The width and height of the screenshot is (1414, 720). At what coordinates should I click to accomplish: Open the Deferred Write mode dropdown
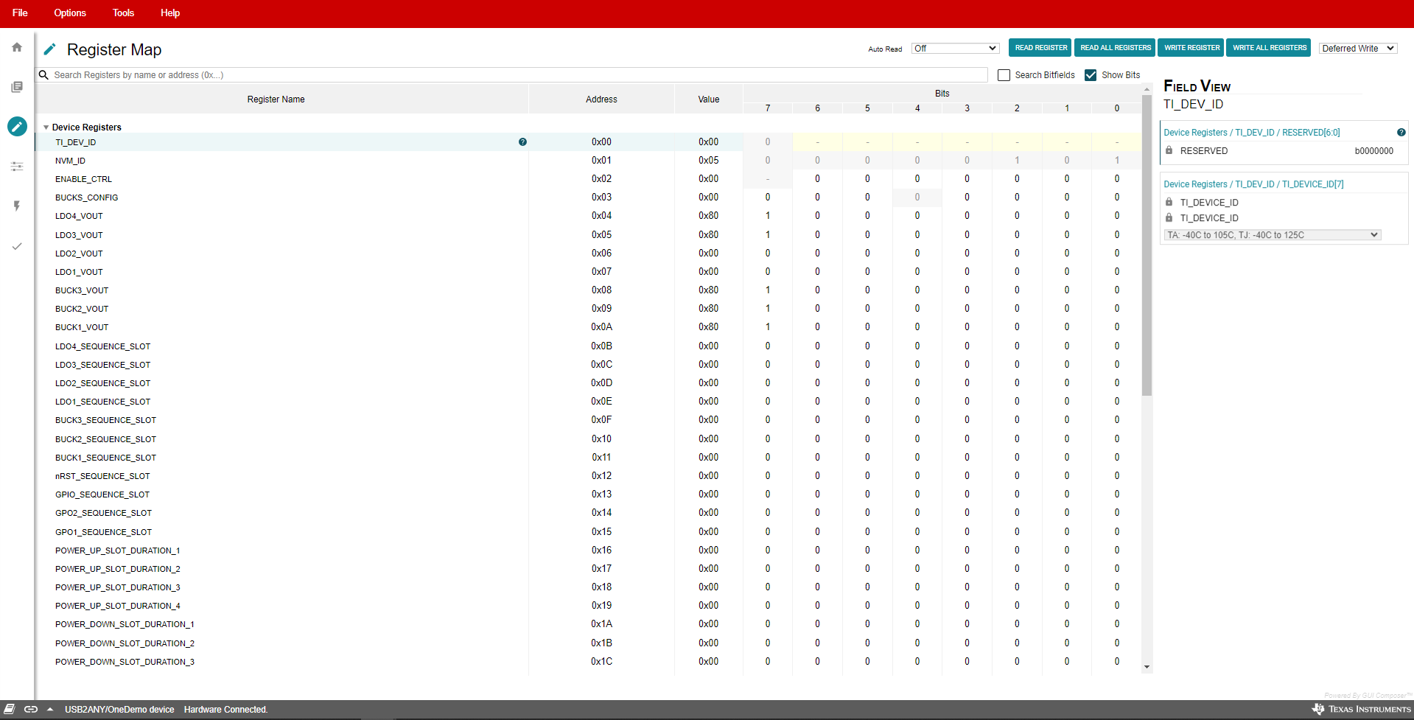coord(1357,49)
